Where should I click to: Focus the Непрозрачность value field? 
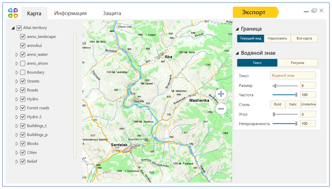308,124
